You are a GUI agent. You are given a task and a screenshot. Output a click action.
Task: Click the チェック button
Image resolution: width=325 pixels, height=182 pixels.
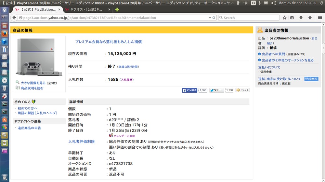tap(242, 90)
